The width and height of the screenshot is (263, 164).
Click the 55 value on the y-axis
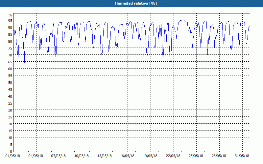coord(10,76)
